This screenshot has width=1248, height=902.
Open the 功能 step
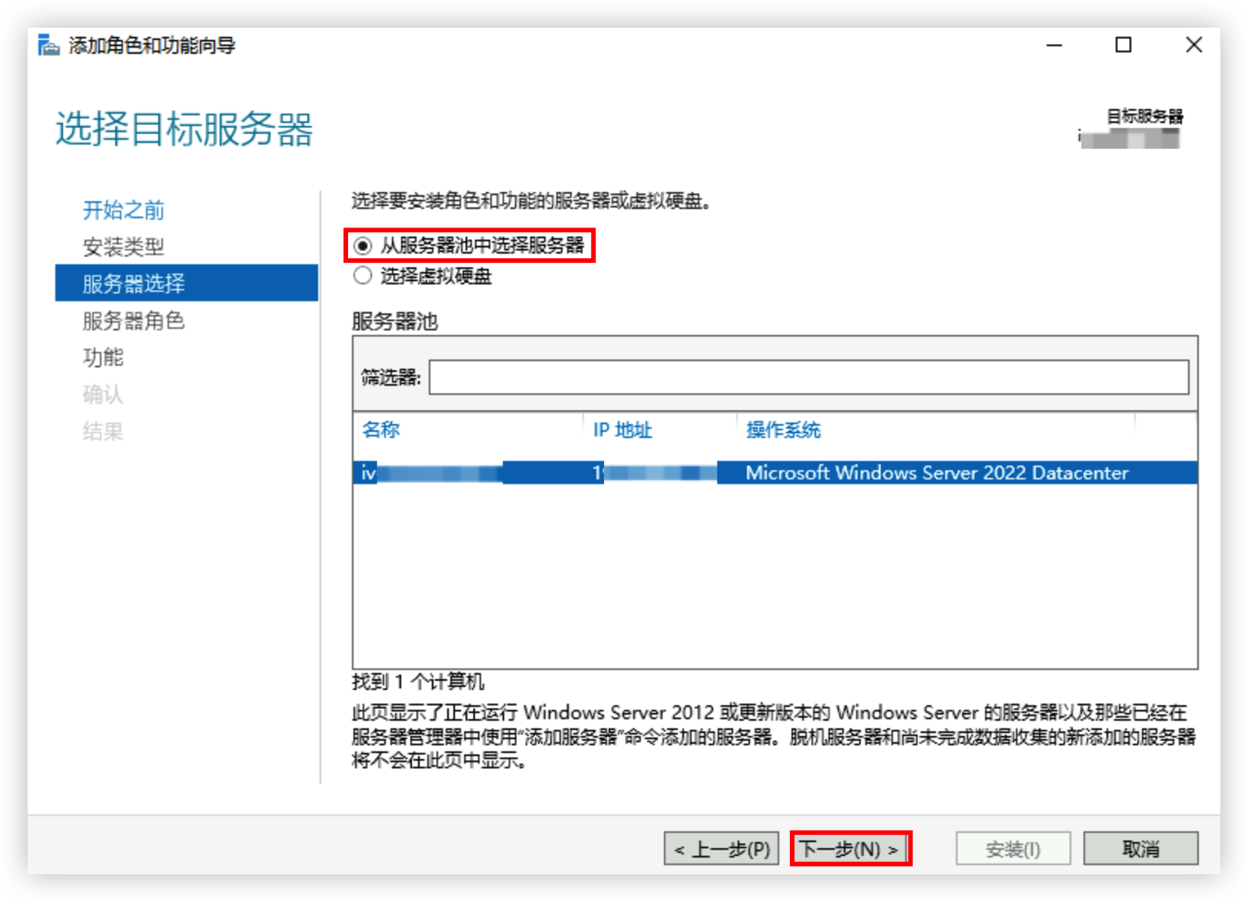pos(103,357)
